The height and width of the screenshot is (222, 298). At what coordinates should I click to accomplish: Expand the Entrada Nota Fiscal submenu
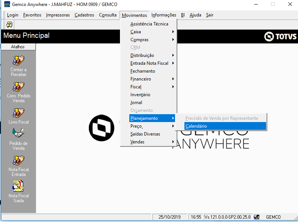tap(152, 63)
